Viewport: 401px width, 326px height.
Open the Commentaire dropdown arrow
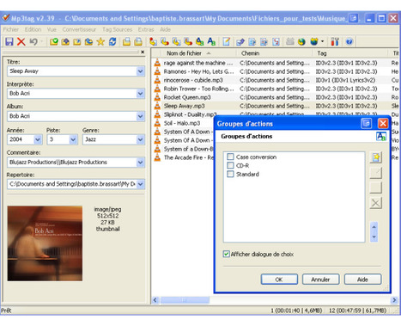pos(140,163)
